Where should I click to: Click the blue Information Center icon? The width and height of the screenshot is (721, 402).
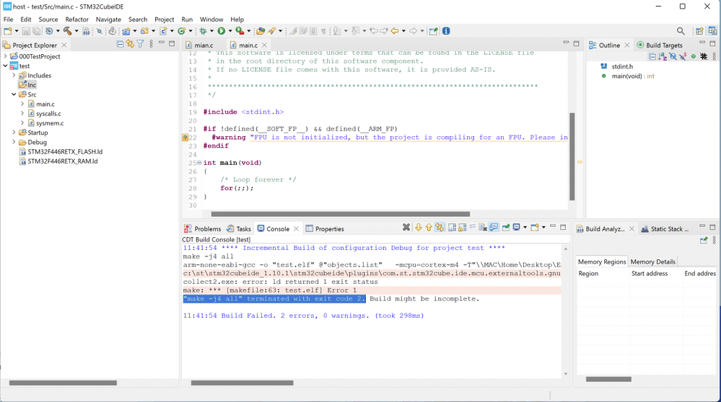446,31
